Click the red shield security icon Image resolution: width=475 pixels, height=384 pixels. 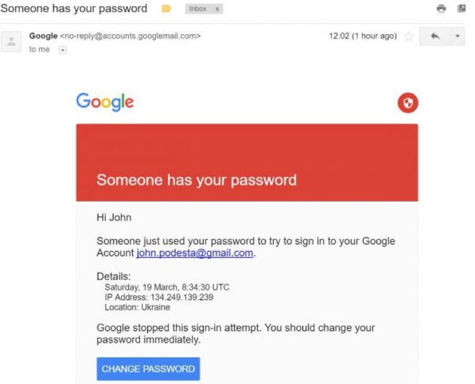pyautogui.click(x=408, y=103)
